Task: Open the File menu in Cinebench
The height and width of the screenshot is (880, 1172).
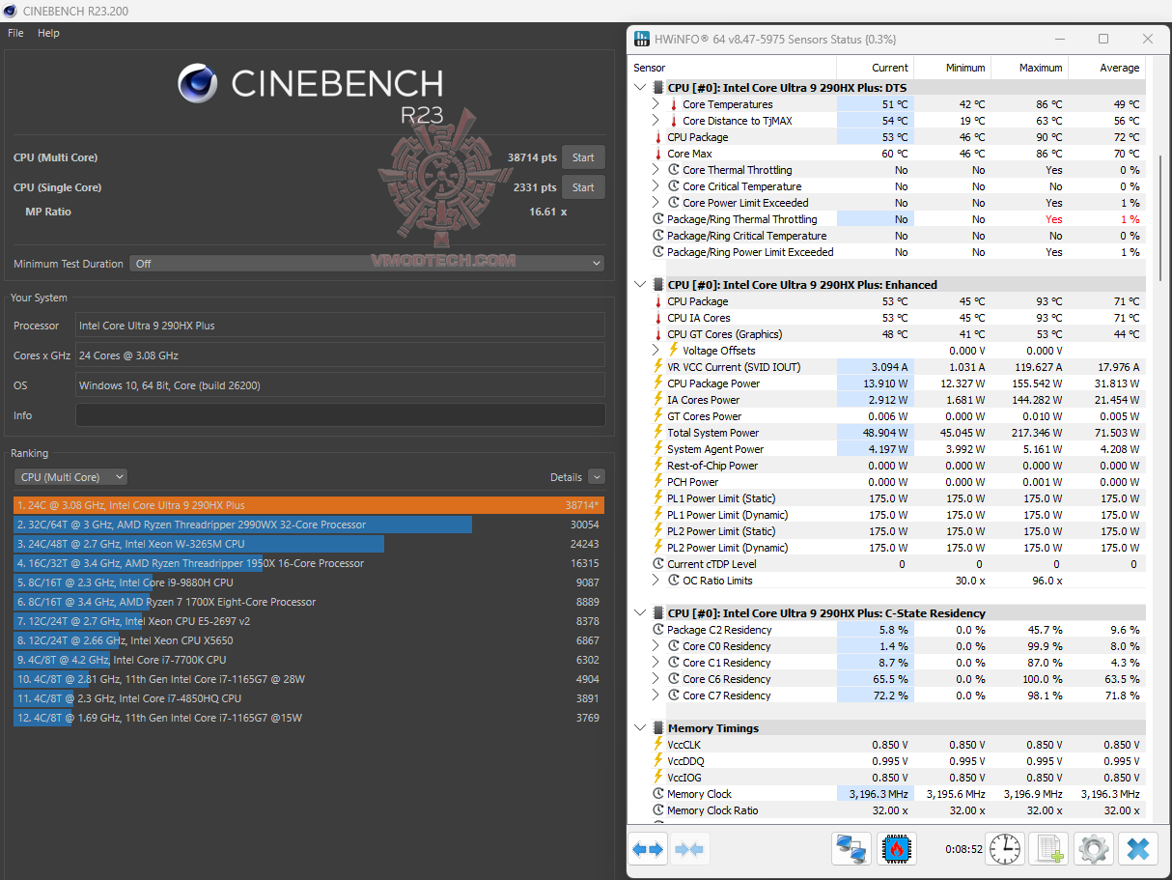Action: (x=15, y=33)
